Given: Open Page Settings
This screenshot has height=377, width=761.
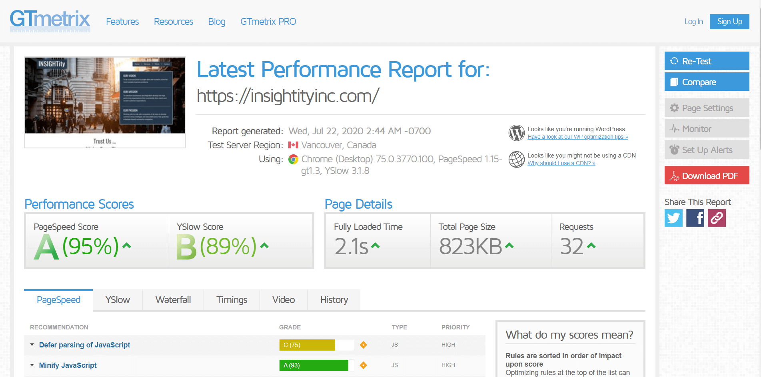Looking at the screenshot, I should coord(707,108).
